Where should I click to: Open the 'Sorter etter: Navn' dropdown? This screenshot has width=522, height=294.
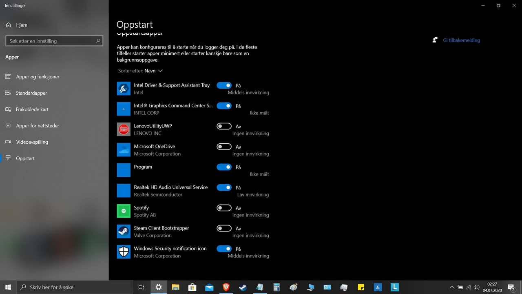click(x=140, y=71)
